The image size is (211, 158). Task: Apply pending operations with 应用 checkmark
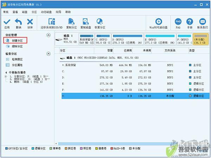[7, 24]
